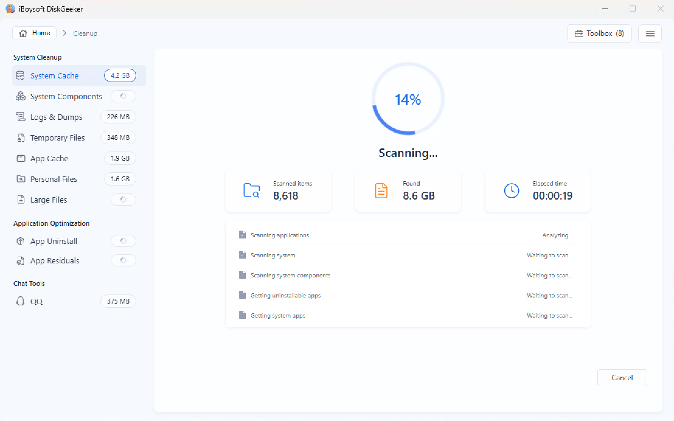This screenshot has height=421, width=674.
Task: Click the Personal Files folder icon
Action: click(x=20, y=179)
